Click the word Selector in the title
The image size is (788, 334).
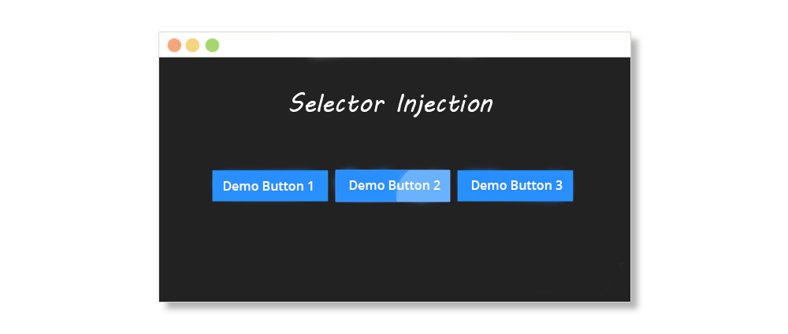coord(337,103)
